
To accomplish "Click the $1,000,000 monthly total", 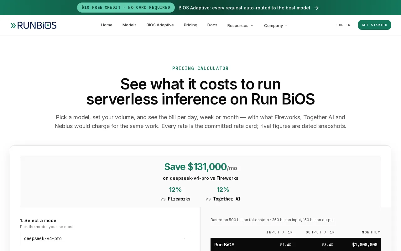I will [365, 245].
